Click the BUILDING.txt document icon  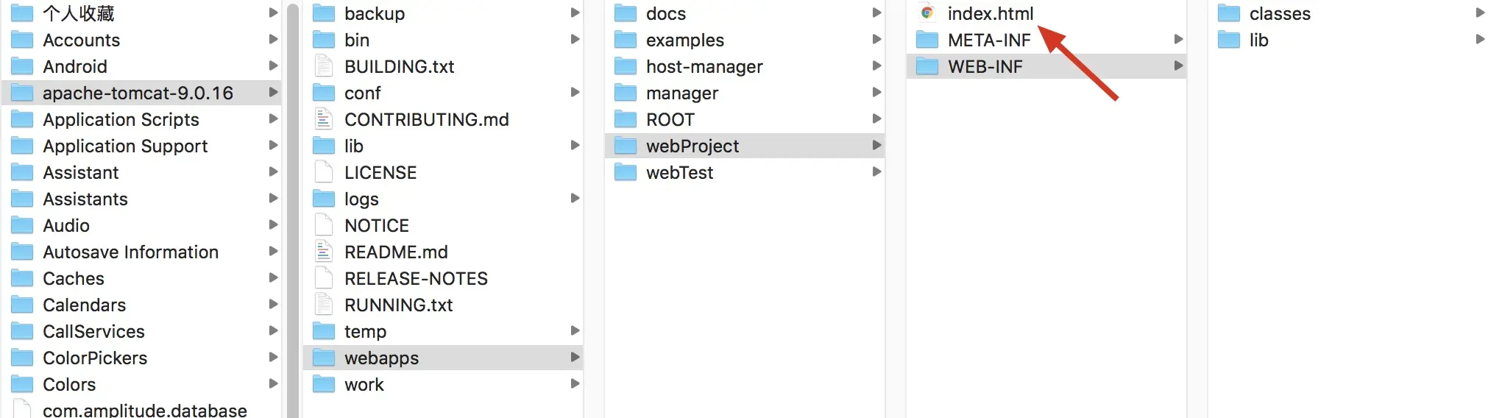coord(324,66)
